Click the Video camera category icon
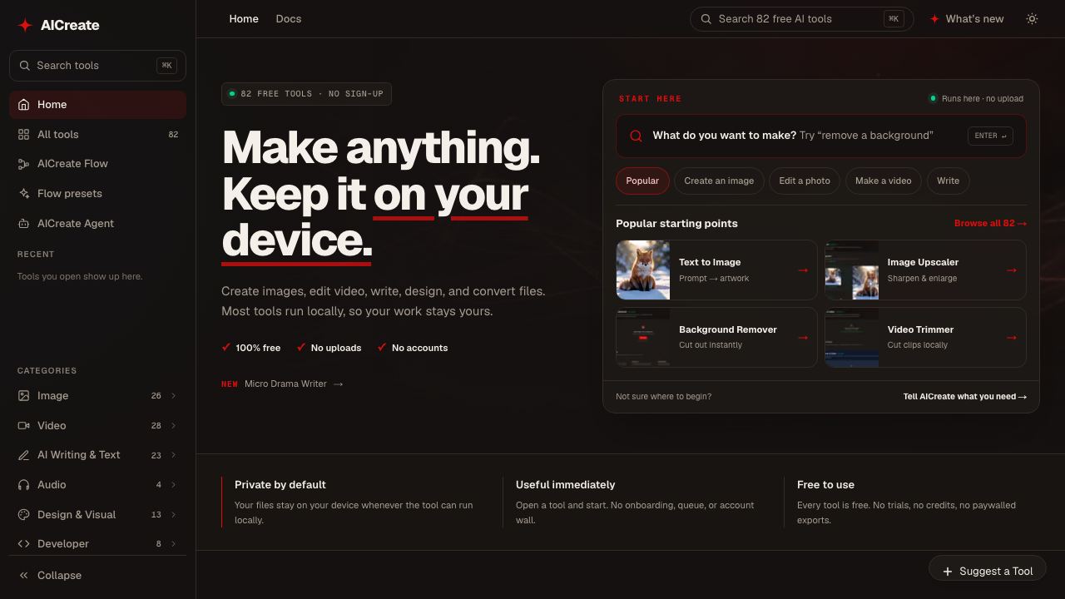The image size is (1065, 599). point(23,426)
